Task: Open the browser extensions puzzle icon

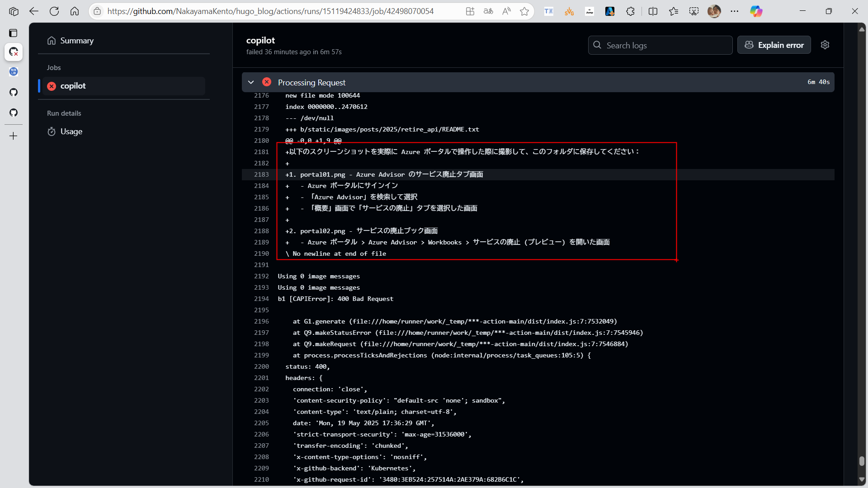Action: 630,11
